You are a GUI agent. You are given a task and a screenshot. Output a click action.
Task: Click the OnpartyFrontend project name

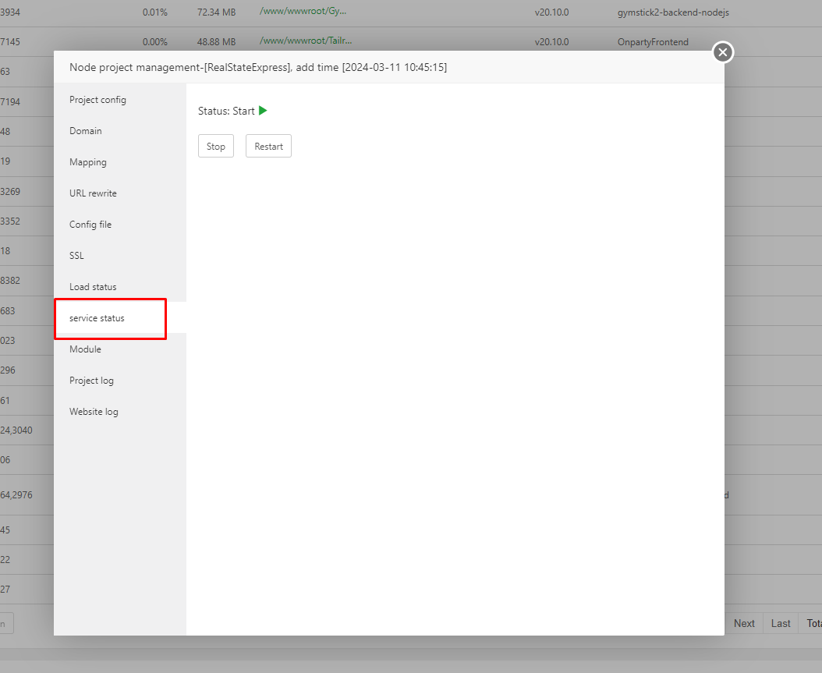coord(653,42)
